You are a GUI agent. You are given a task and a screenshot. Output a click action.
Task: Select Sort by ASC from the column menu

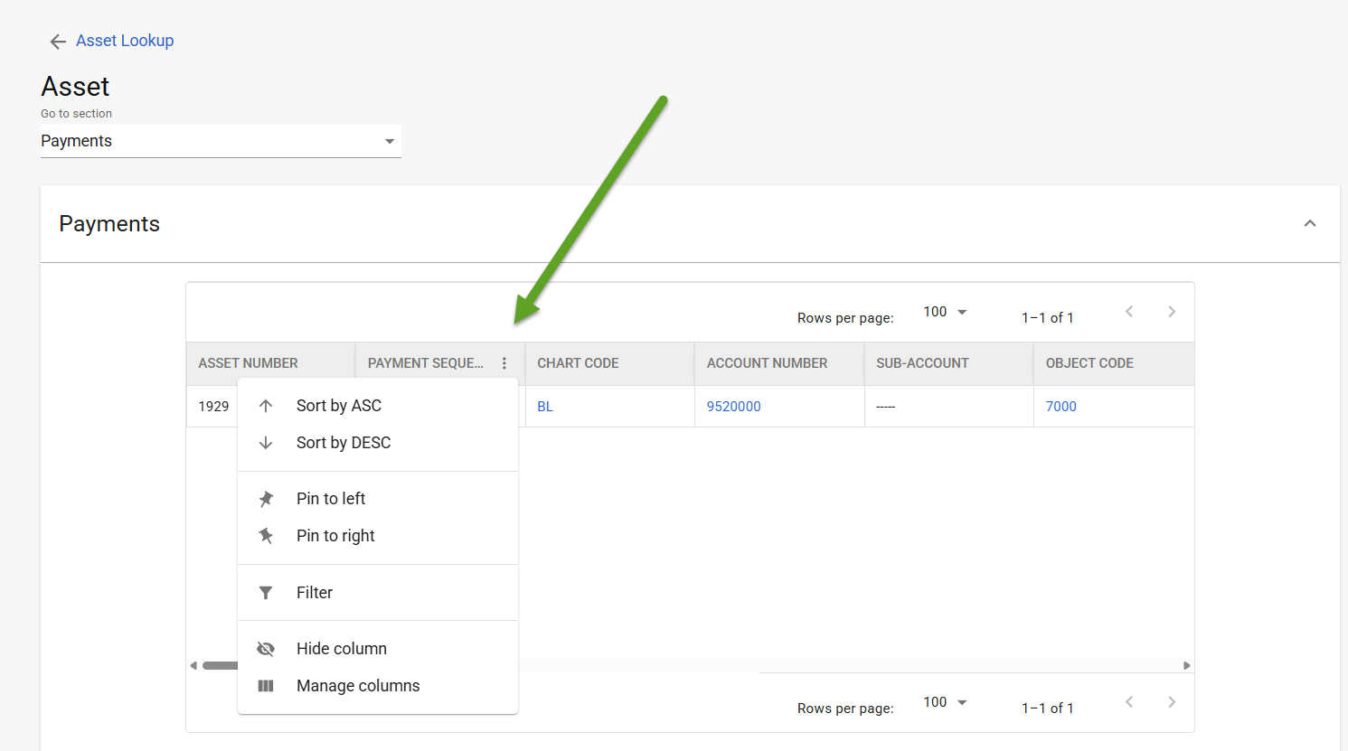click(x=338, y=406)
